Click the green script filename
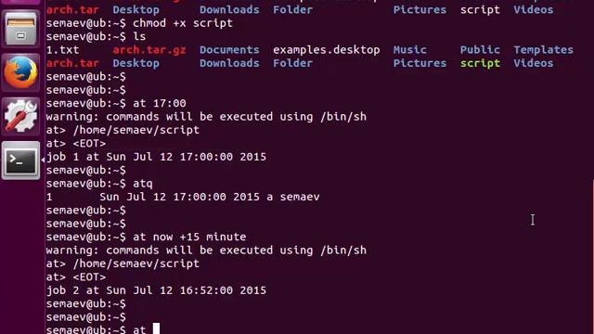The image size is (594, 334). click(480, 63)
